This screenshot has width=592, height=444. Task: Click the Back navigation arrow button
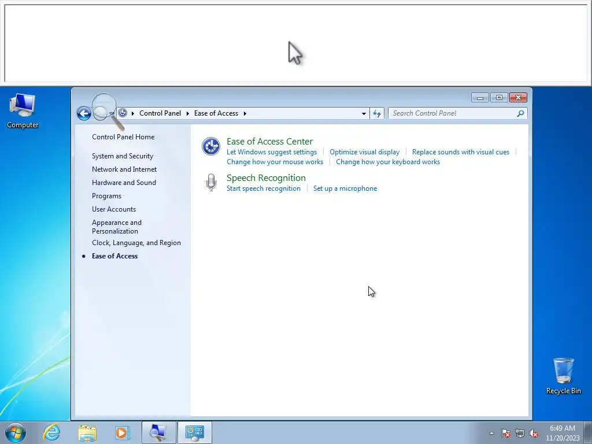click(84, 113)
